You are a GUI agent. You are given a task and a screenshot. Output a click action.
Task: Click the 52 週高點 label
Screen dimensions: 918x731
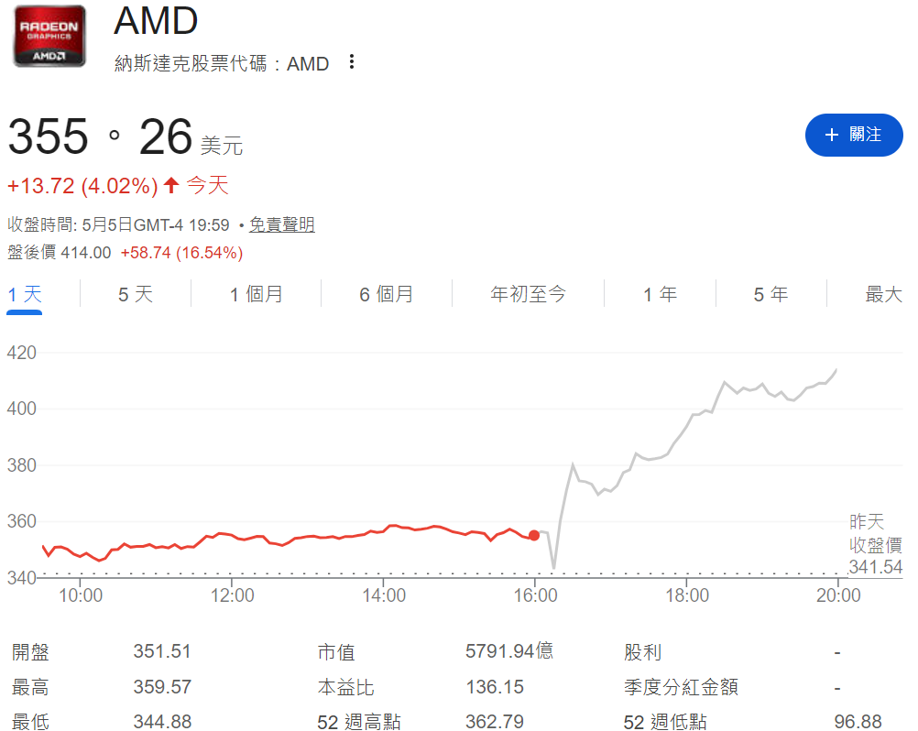point(359,722)
